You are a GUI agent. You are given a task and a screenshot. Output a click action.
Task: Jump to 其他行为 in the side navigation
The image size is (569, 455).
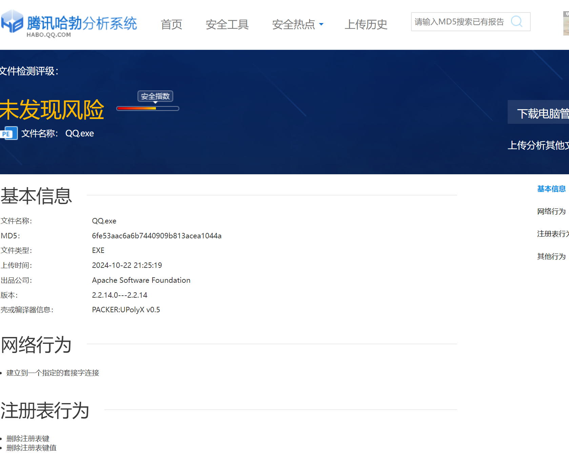551,256
